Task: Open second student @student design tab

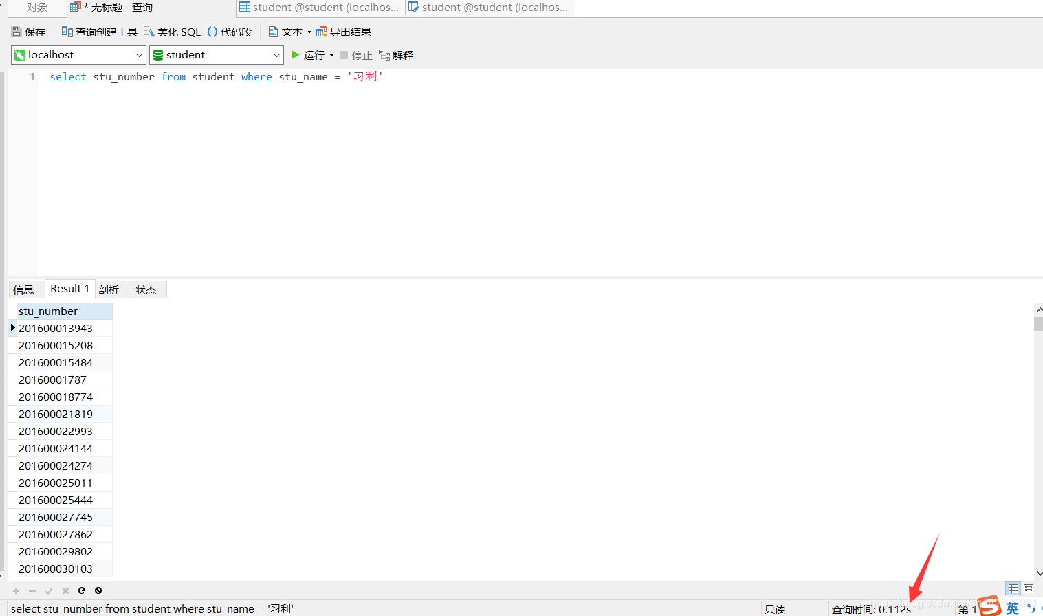Action: [489, 8]
